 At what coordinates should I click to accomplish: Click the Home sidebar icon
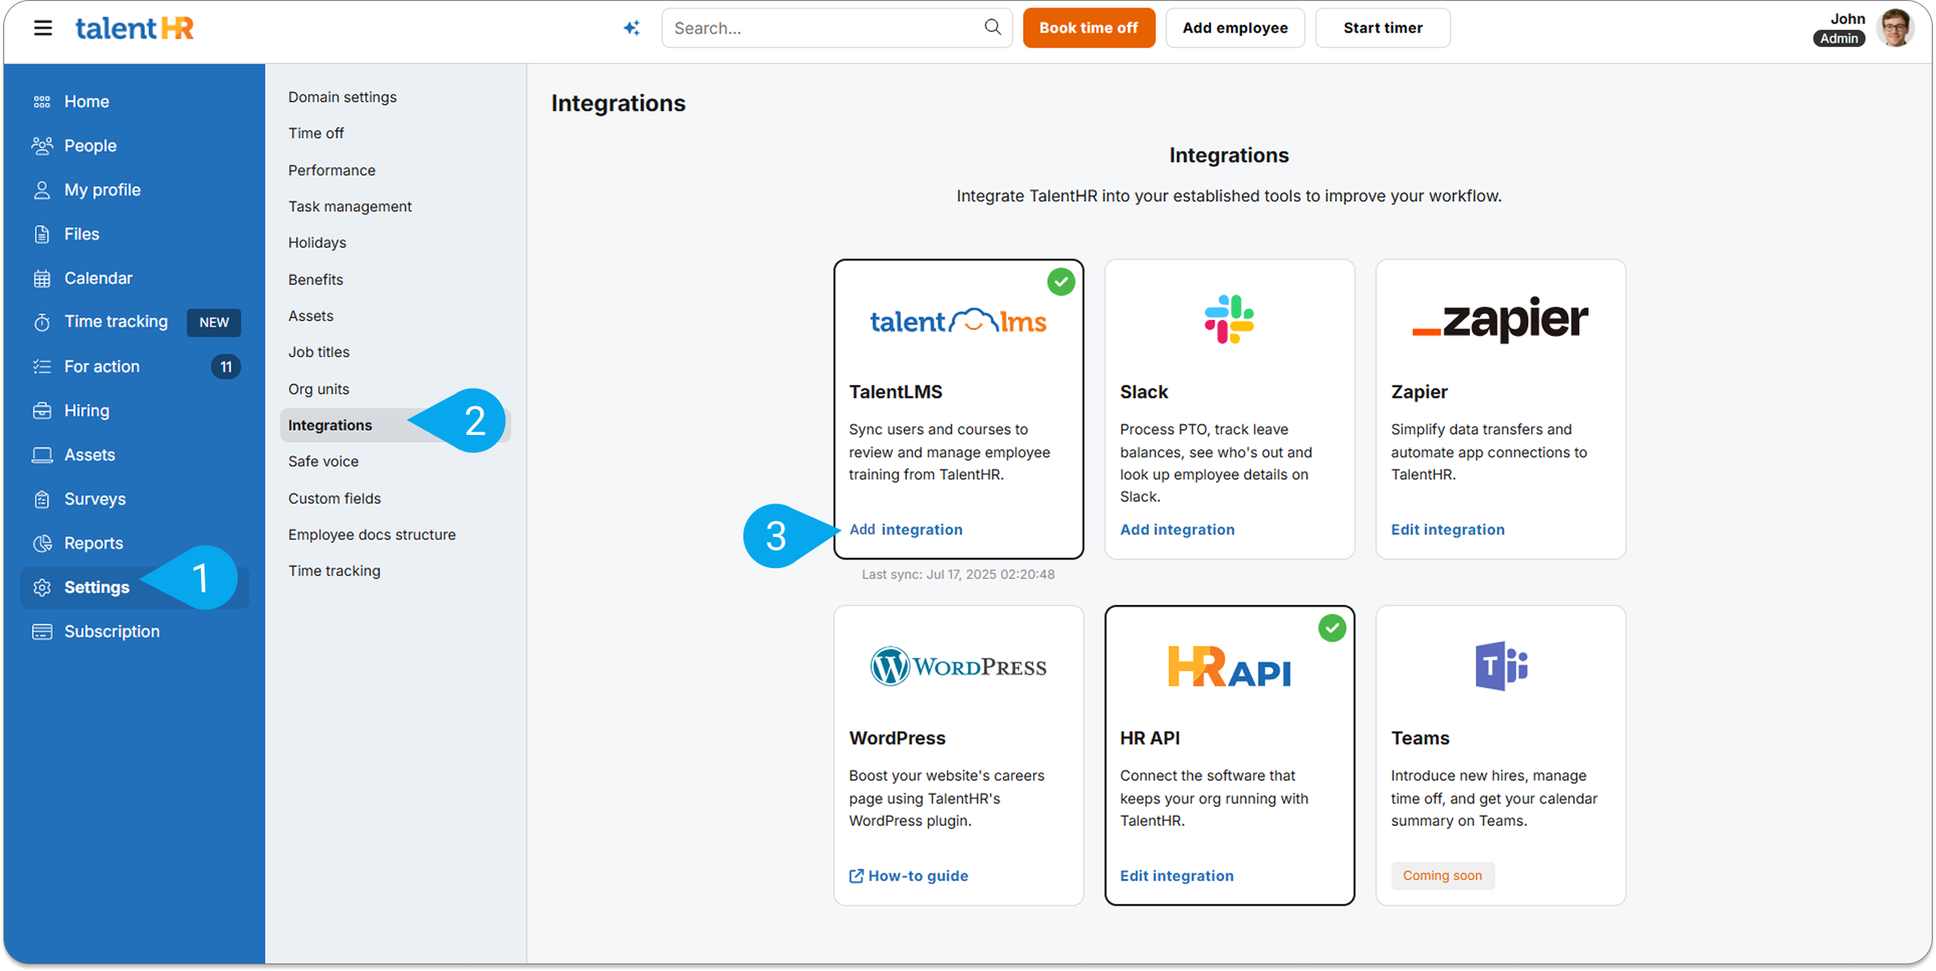(x=42, y=101)
